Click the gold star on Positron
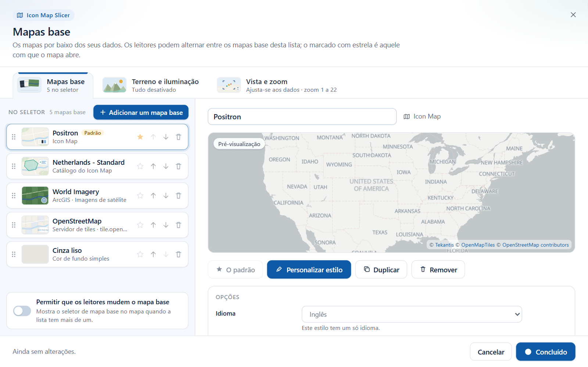The width and height of the screenshot is (588, 367). (x=140, y=137)
